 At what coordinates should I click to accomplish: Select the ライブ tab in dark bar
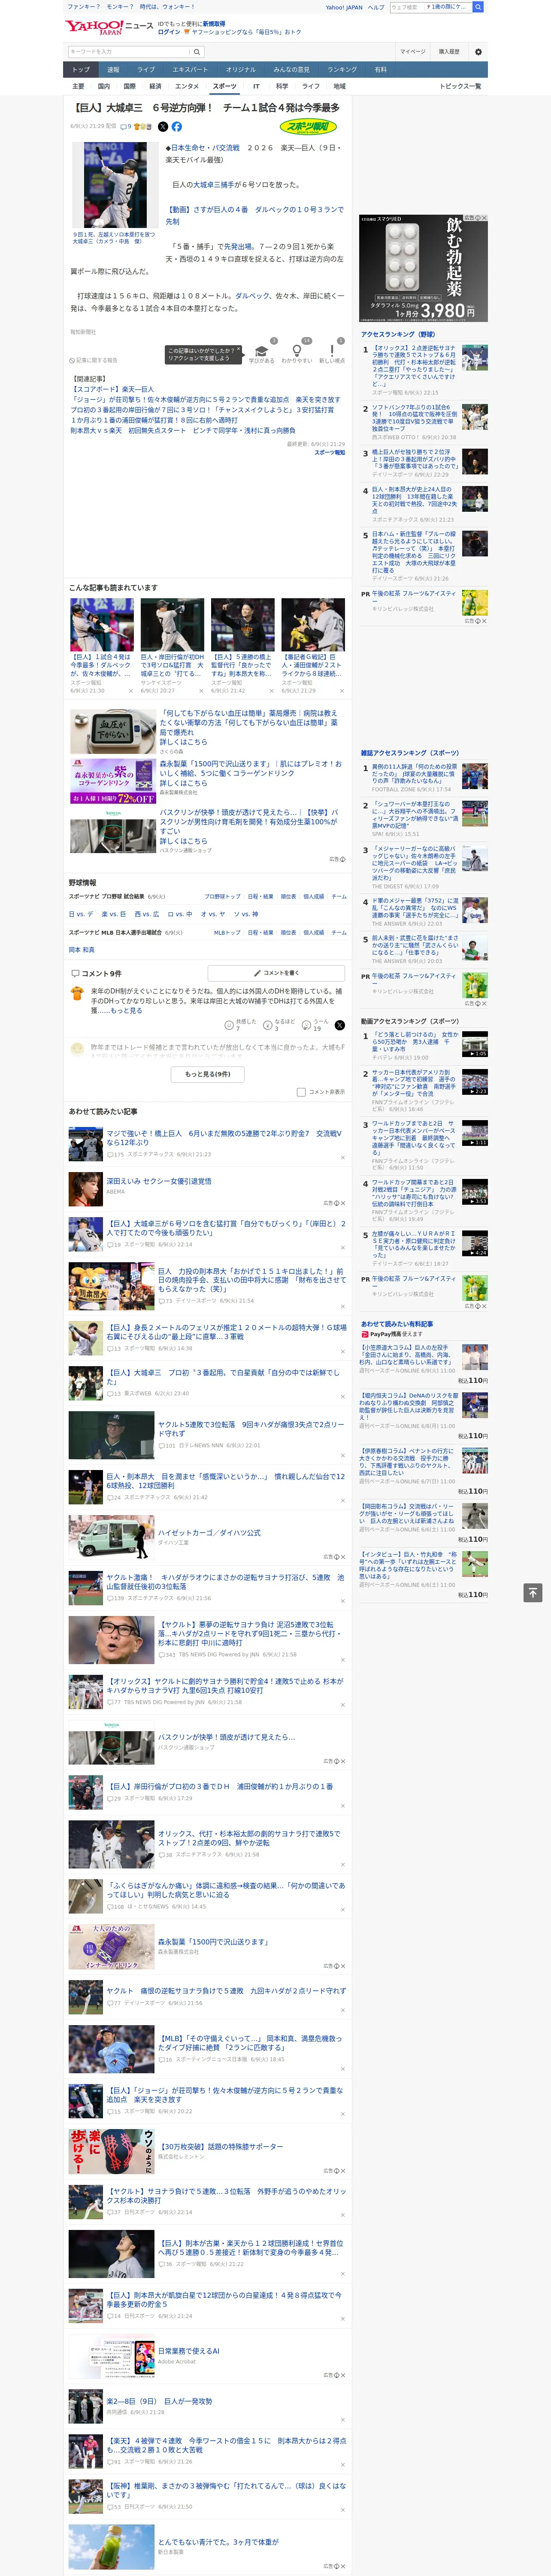146,70
